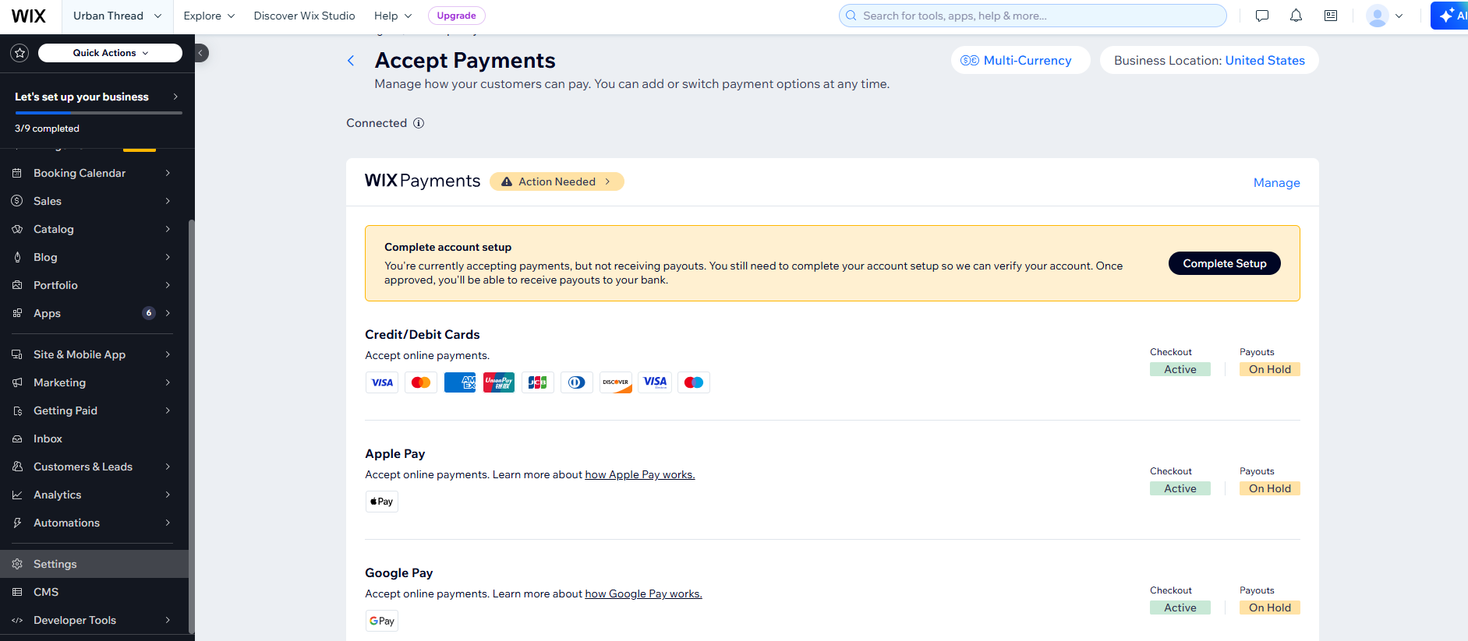This screenshot has height=641, width=1468.
Task: Click the Discover card logo
Action: click(x=616, y=382)
